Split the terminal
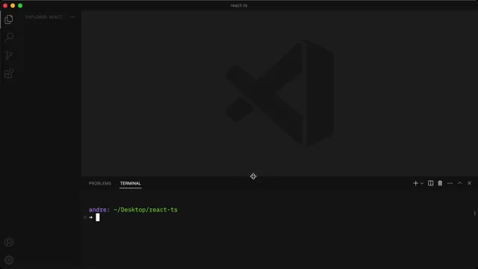 pyautogui.click(x=430, y=183)
